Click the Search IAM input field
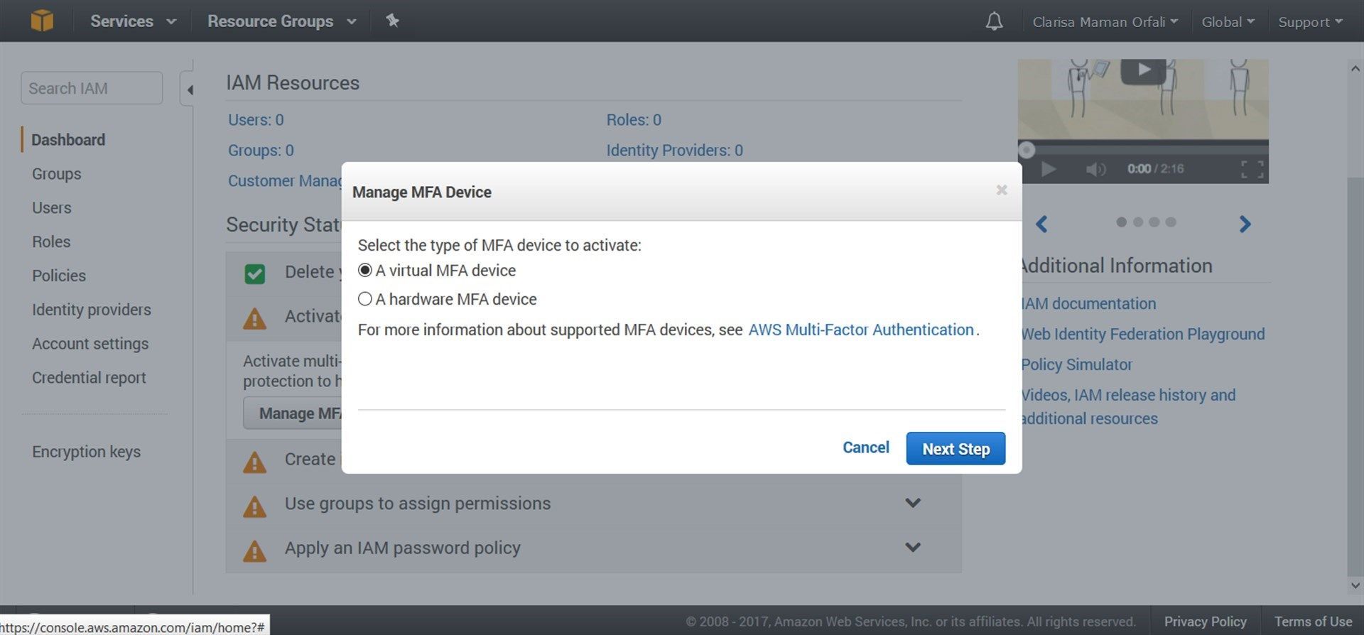This screenshot has width=1364, height=635. coord(92,88)
